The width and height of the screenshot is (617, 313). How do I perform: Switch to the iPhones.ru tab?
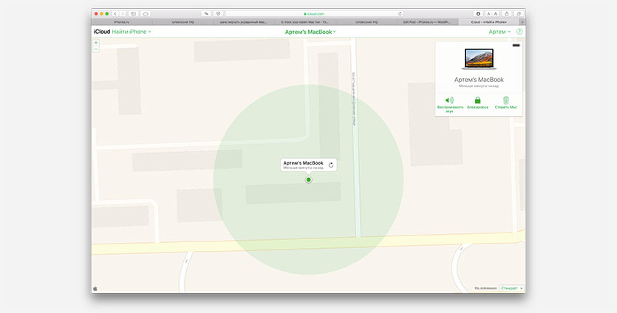[x=122, y=22]
